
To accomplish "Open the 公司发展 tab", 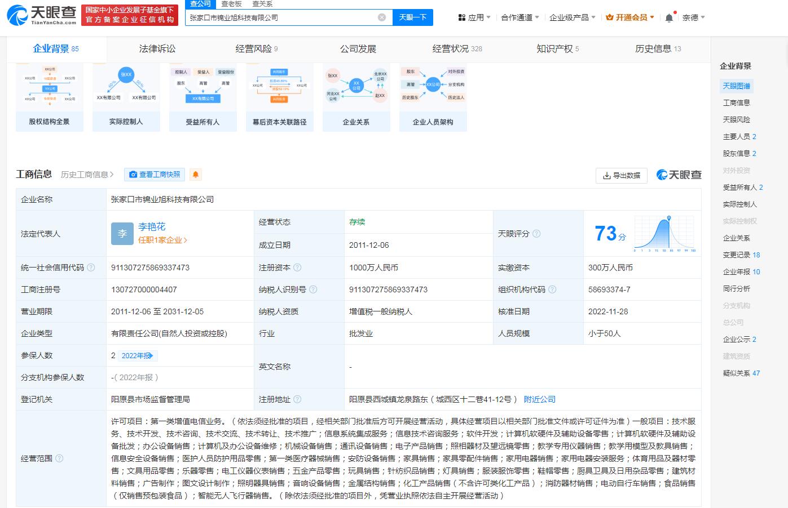I will point(358,49).
